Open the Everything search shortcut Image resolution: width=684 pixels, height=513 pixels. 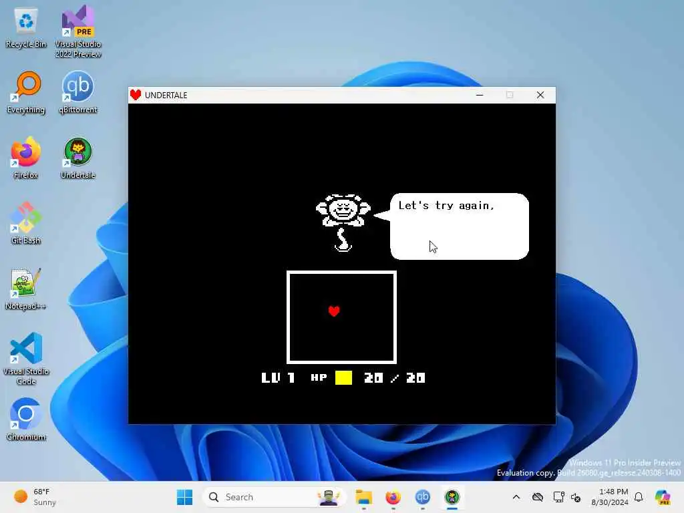pyautogui.click(x=26, y=92)
